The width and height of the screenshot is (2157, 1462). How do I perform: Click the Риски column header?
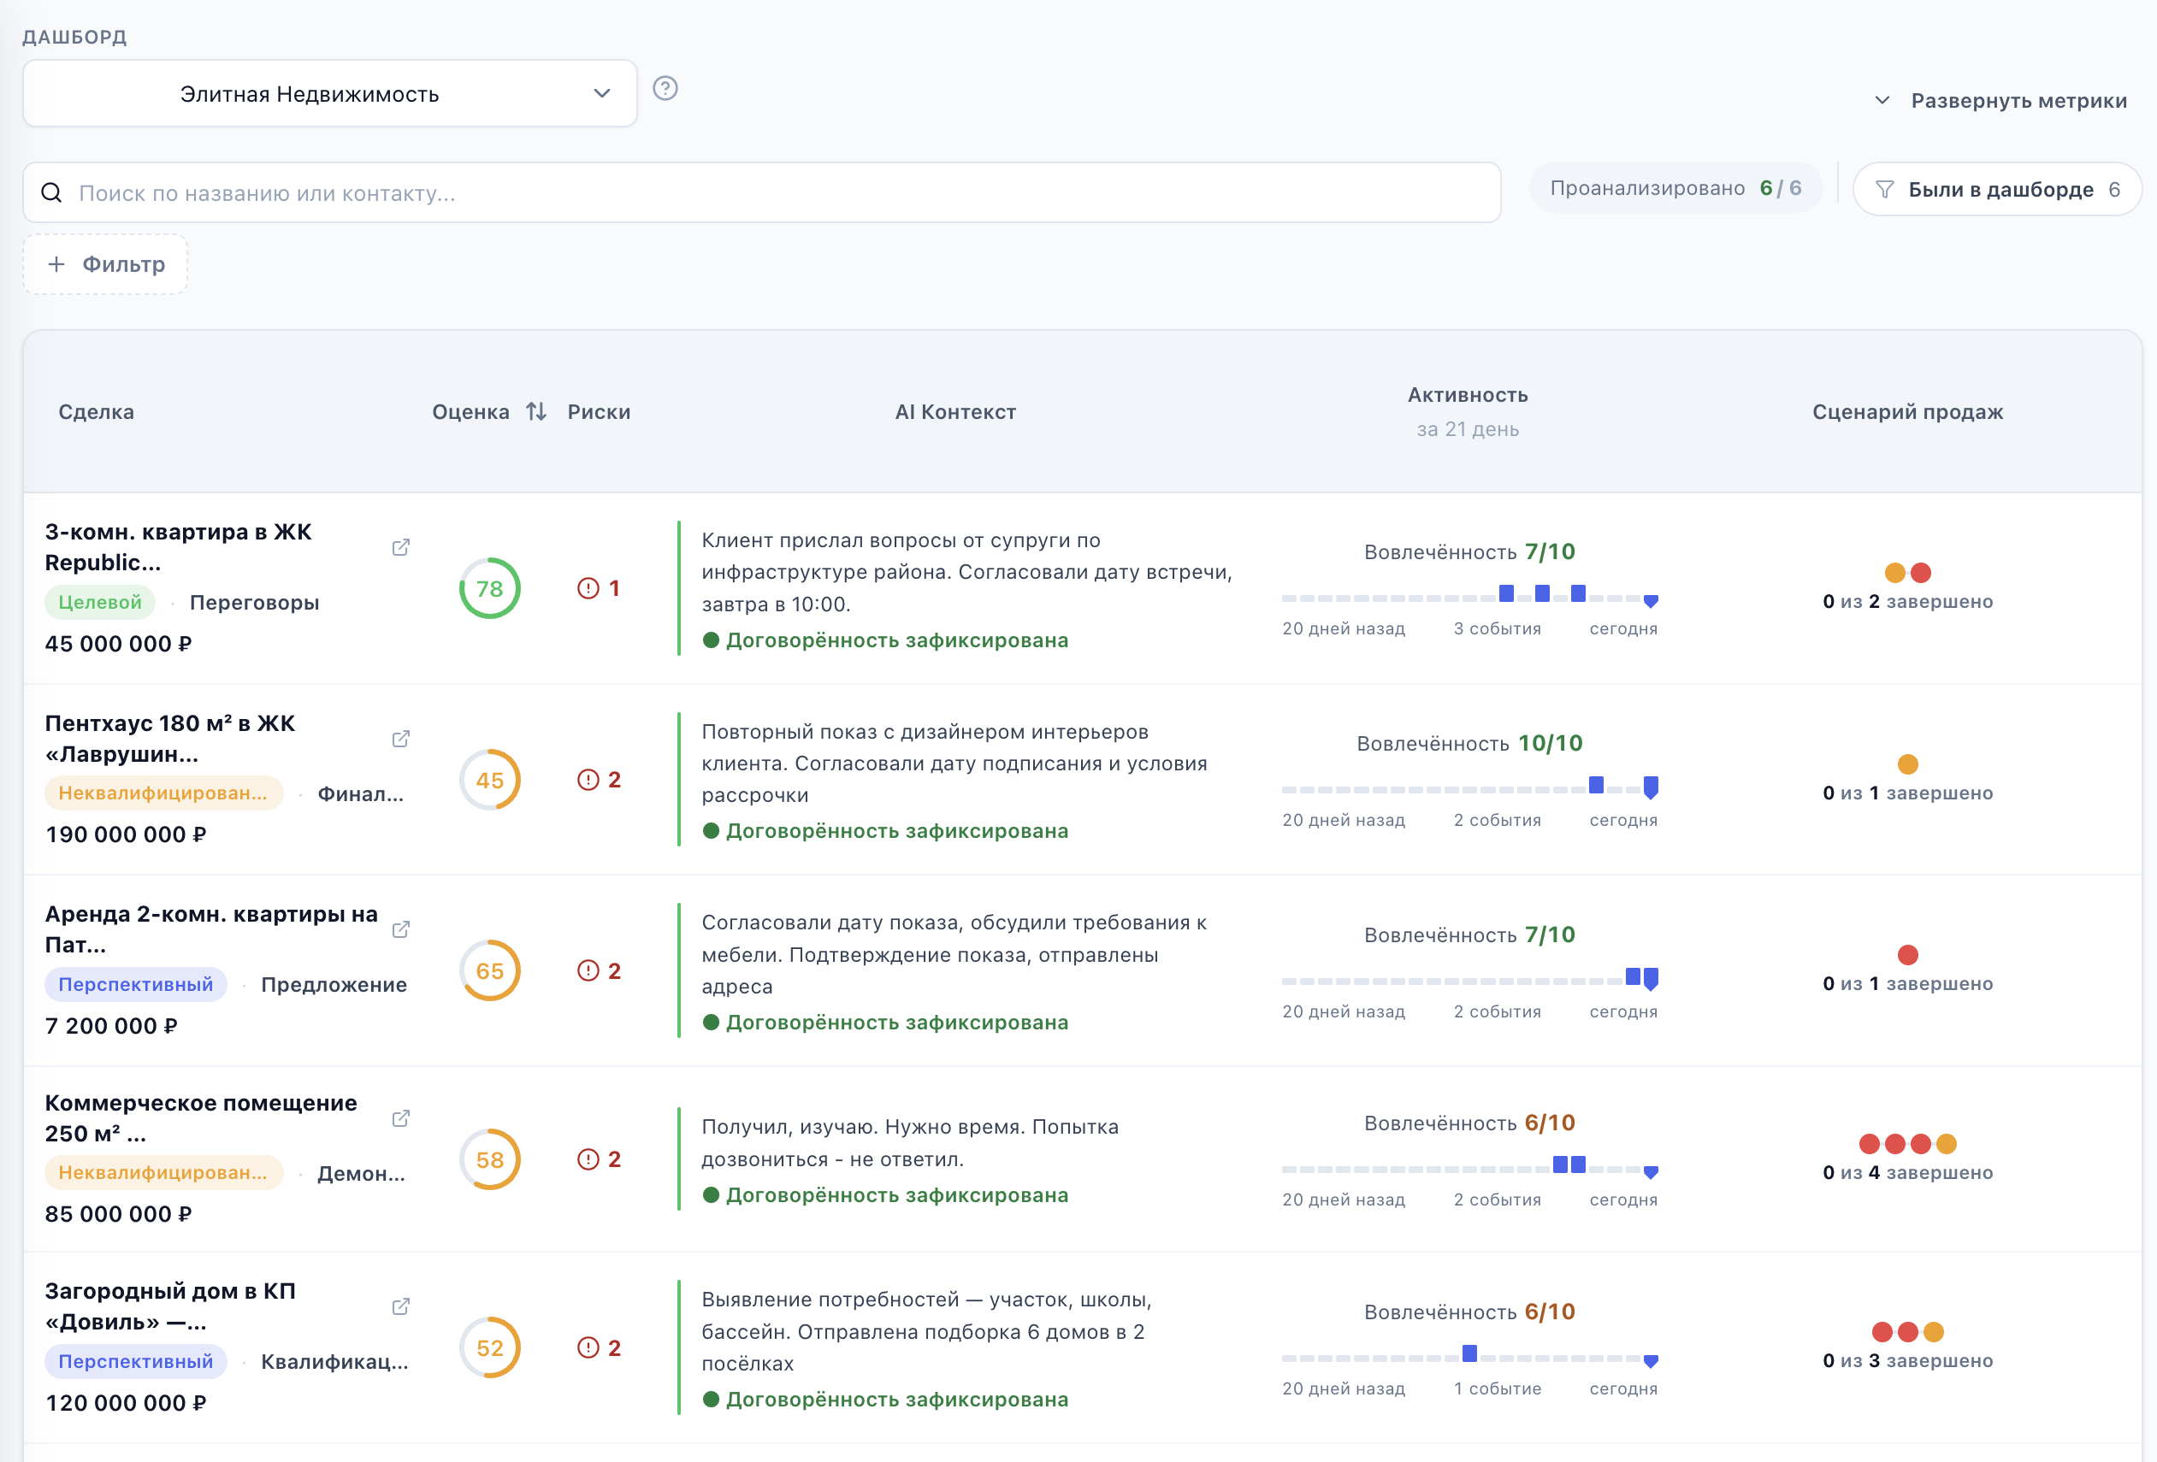click(x=600, y=412)
